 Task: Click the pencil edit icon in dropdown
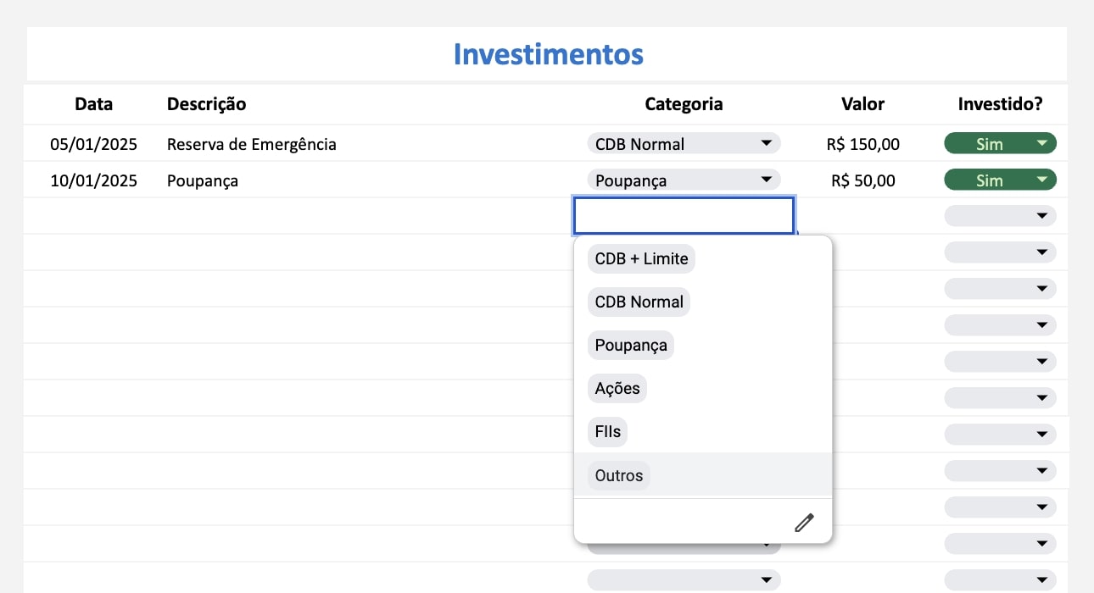click(804, 523)
